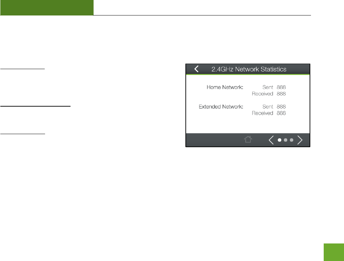The width and height of the screenshot is (344, 261).
Task: Click Home Network Sent value 888
Action: [x=281, y=87]
